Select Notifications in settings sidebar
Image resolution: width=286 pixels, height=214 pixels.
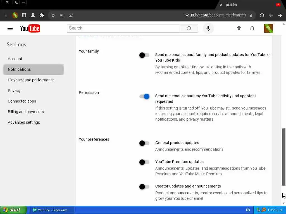click(34, 69)
